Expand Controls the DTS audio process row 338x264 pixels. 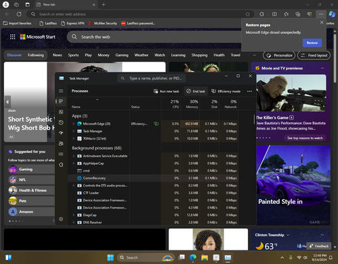74,186
